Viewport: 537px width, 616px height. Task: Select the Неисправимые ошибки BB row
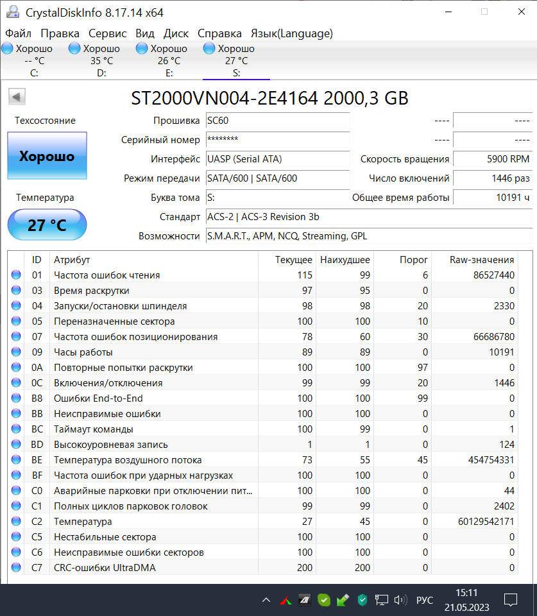pyautogui.click(x=263, y=414)
